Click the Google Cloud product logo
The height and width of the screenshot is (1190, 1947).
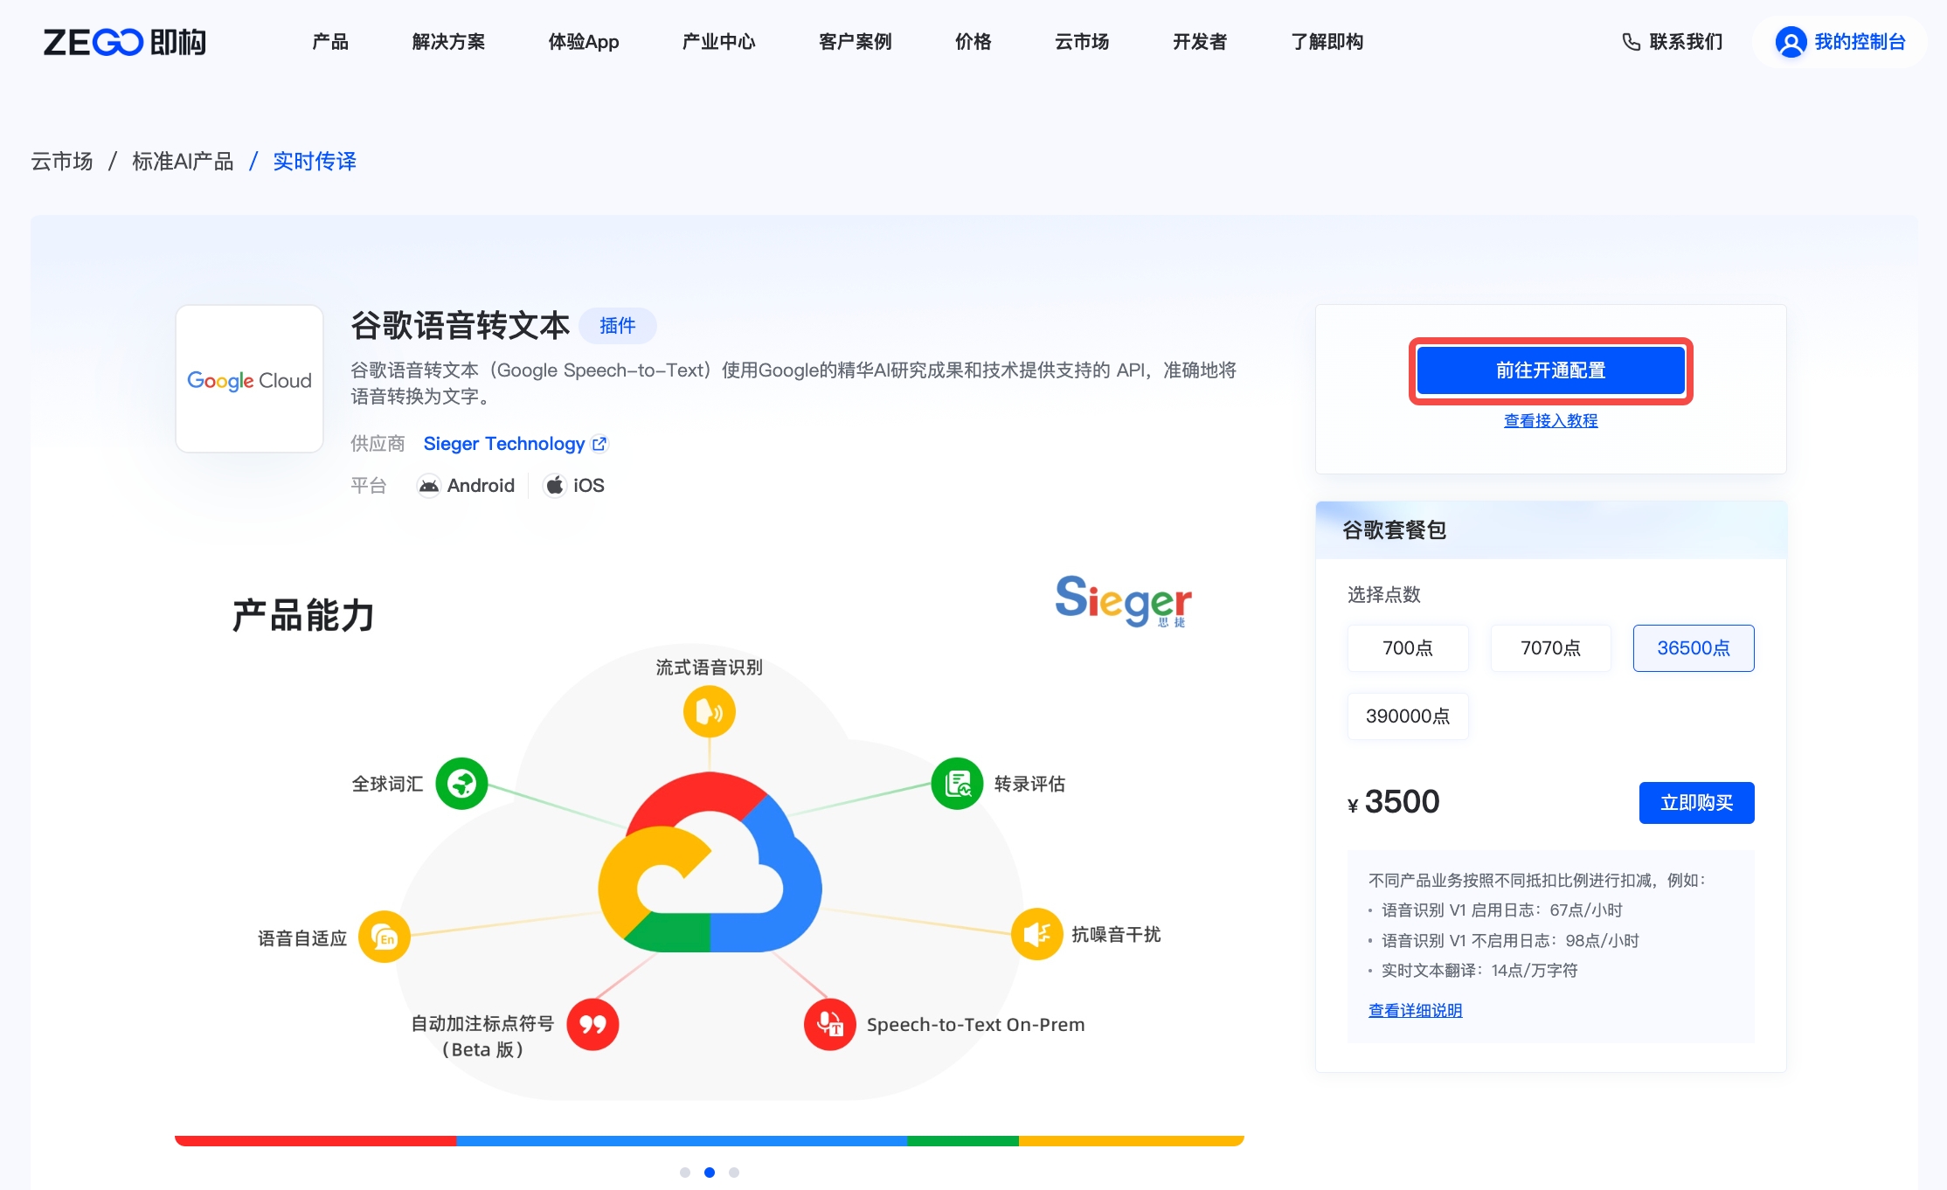[x=249, y=379]
